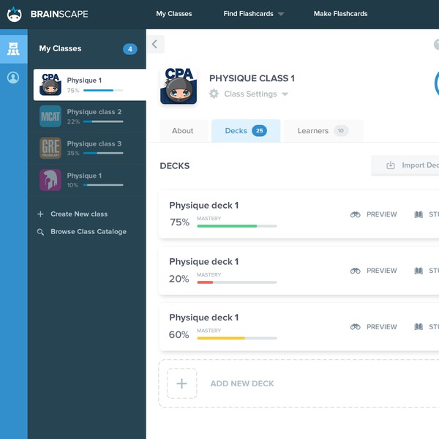Click study book icon for the 60% deck
This screenshot has width=439, height=439.
[x=419, y=327]
